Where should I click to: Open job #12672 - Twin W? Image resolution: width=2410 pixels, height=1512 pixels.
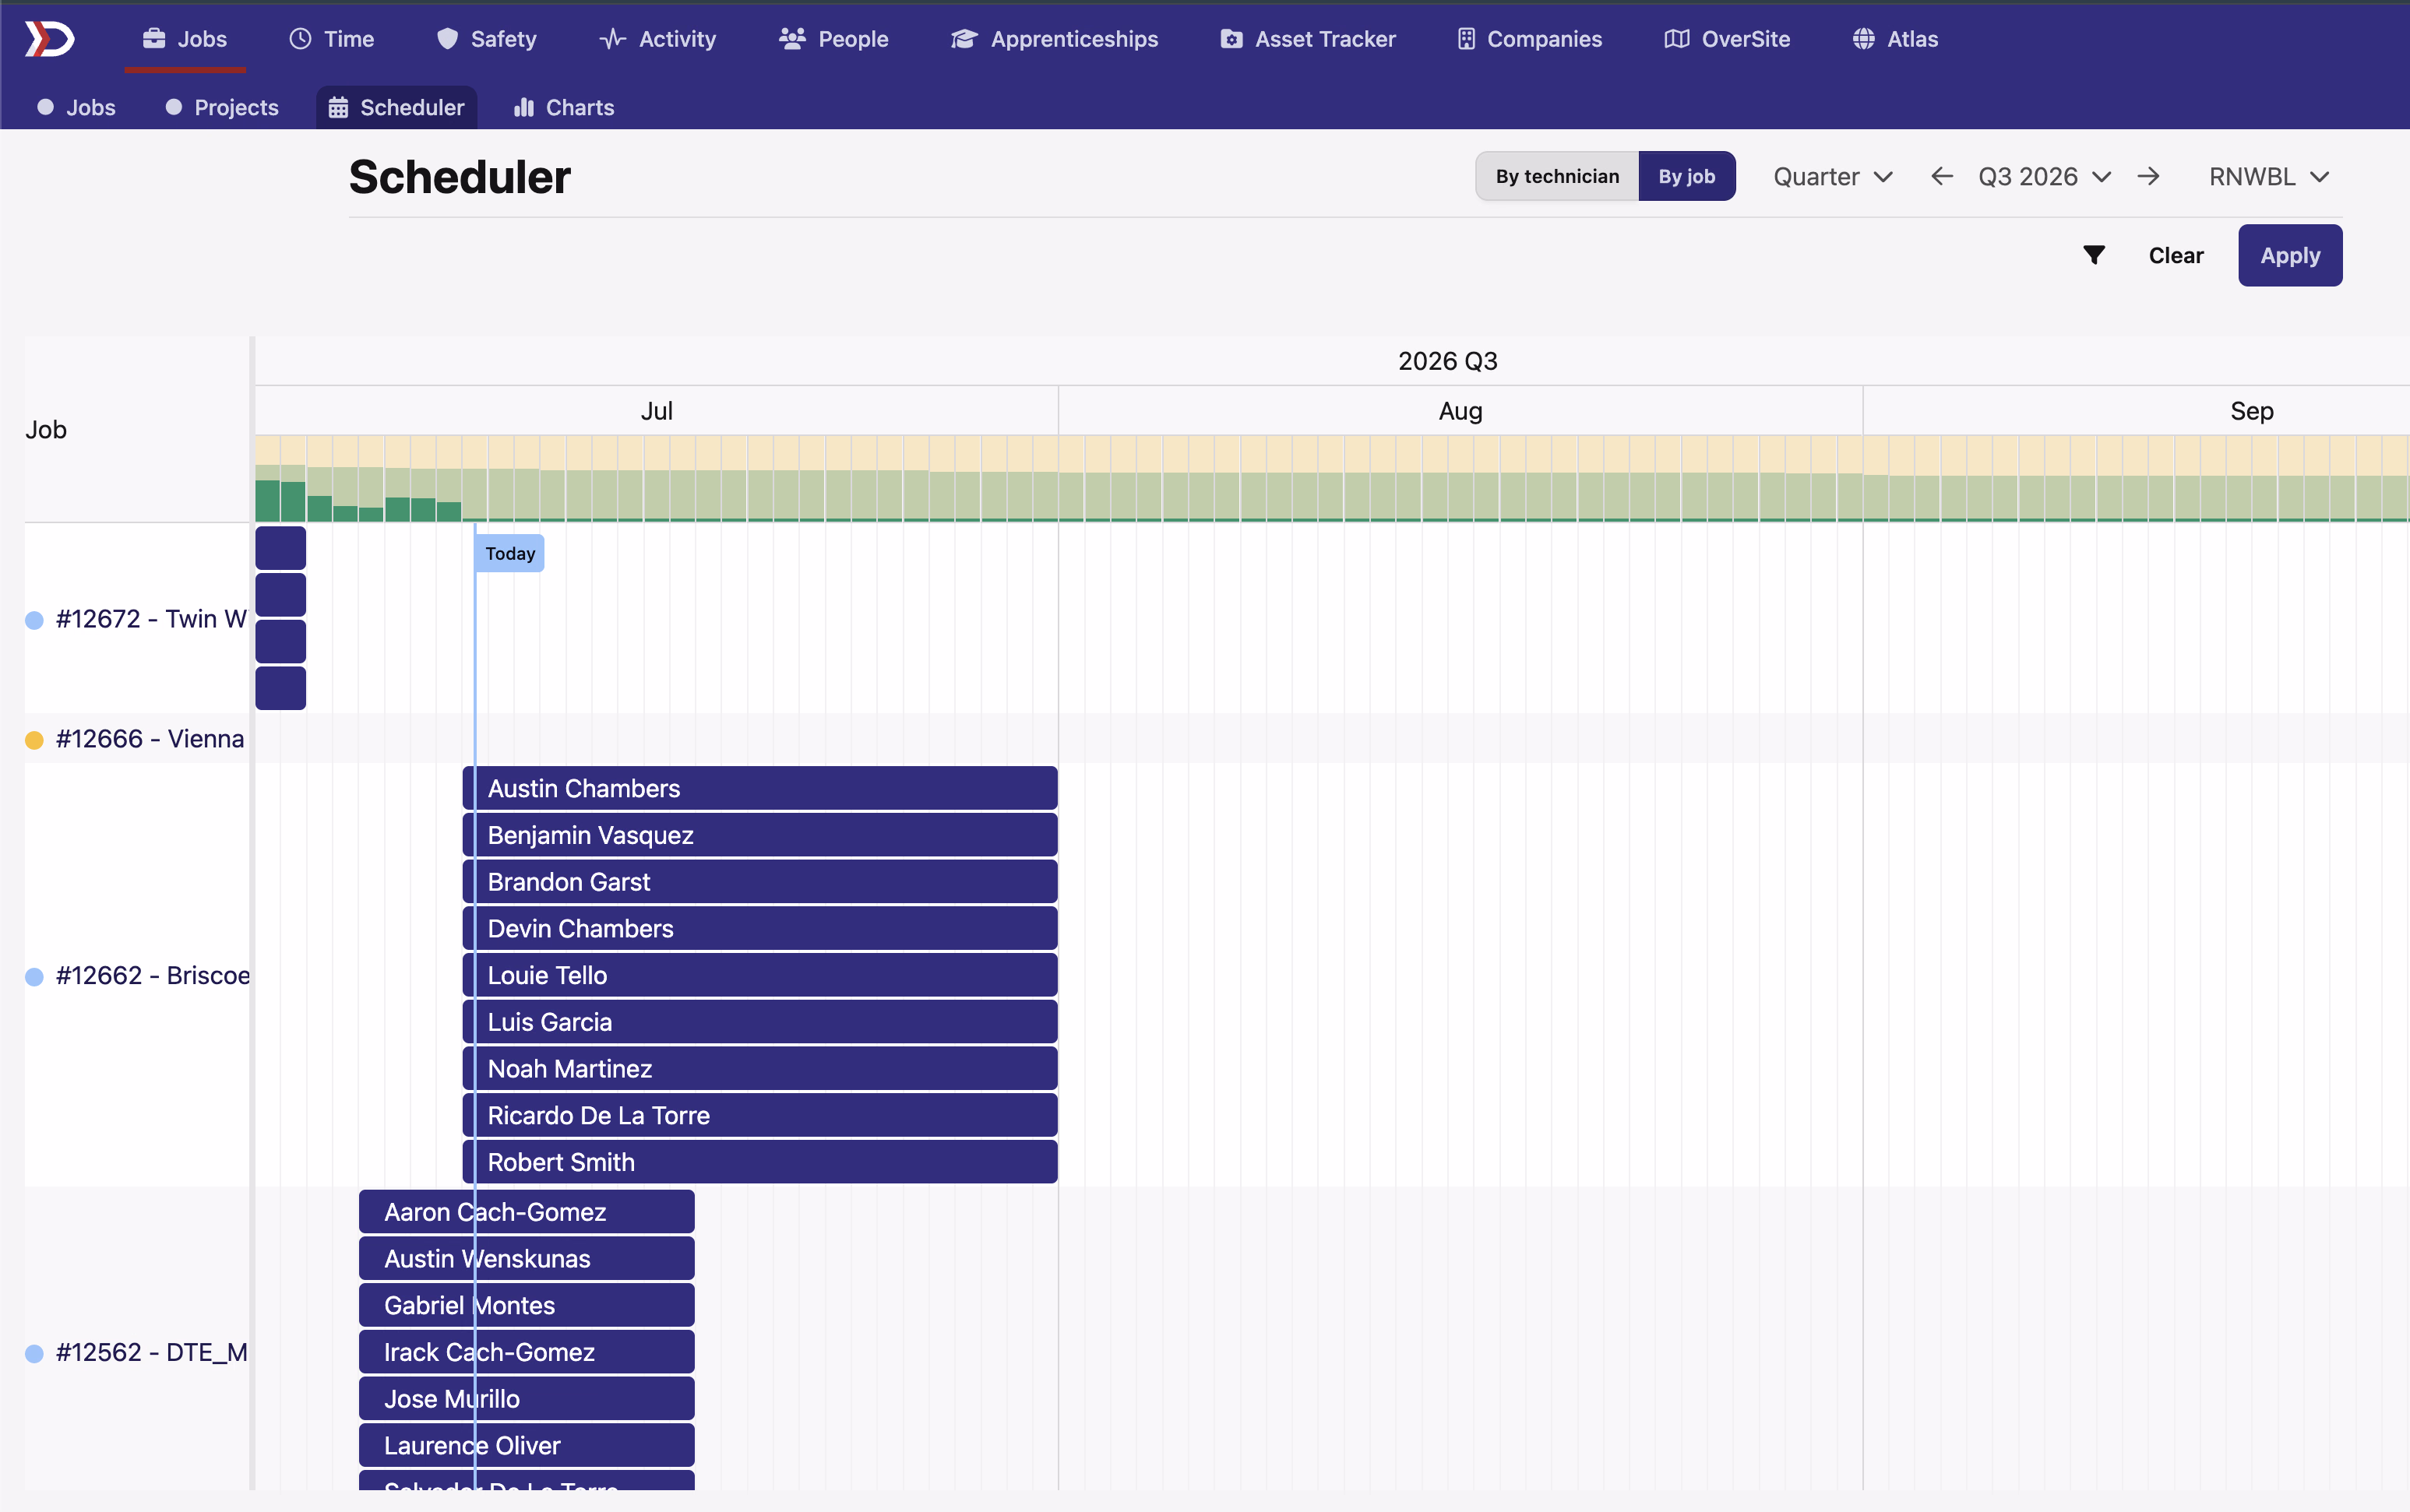(151, 619)
